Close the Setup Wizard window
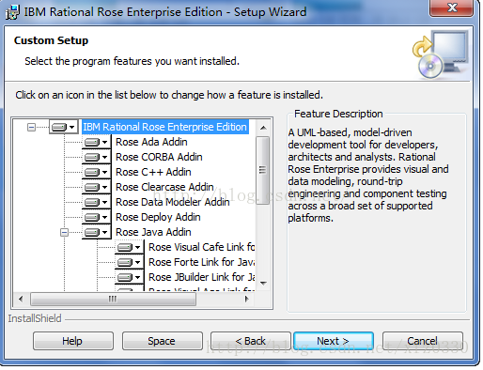 pos(451,8)
